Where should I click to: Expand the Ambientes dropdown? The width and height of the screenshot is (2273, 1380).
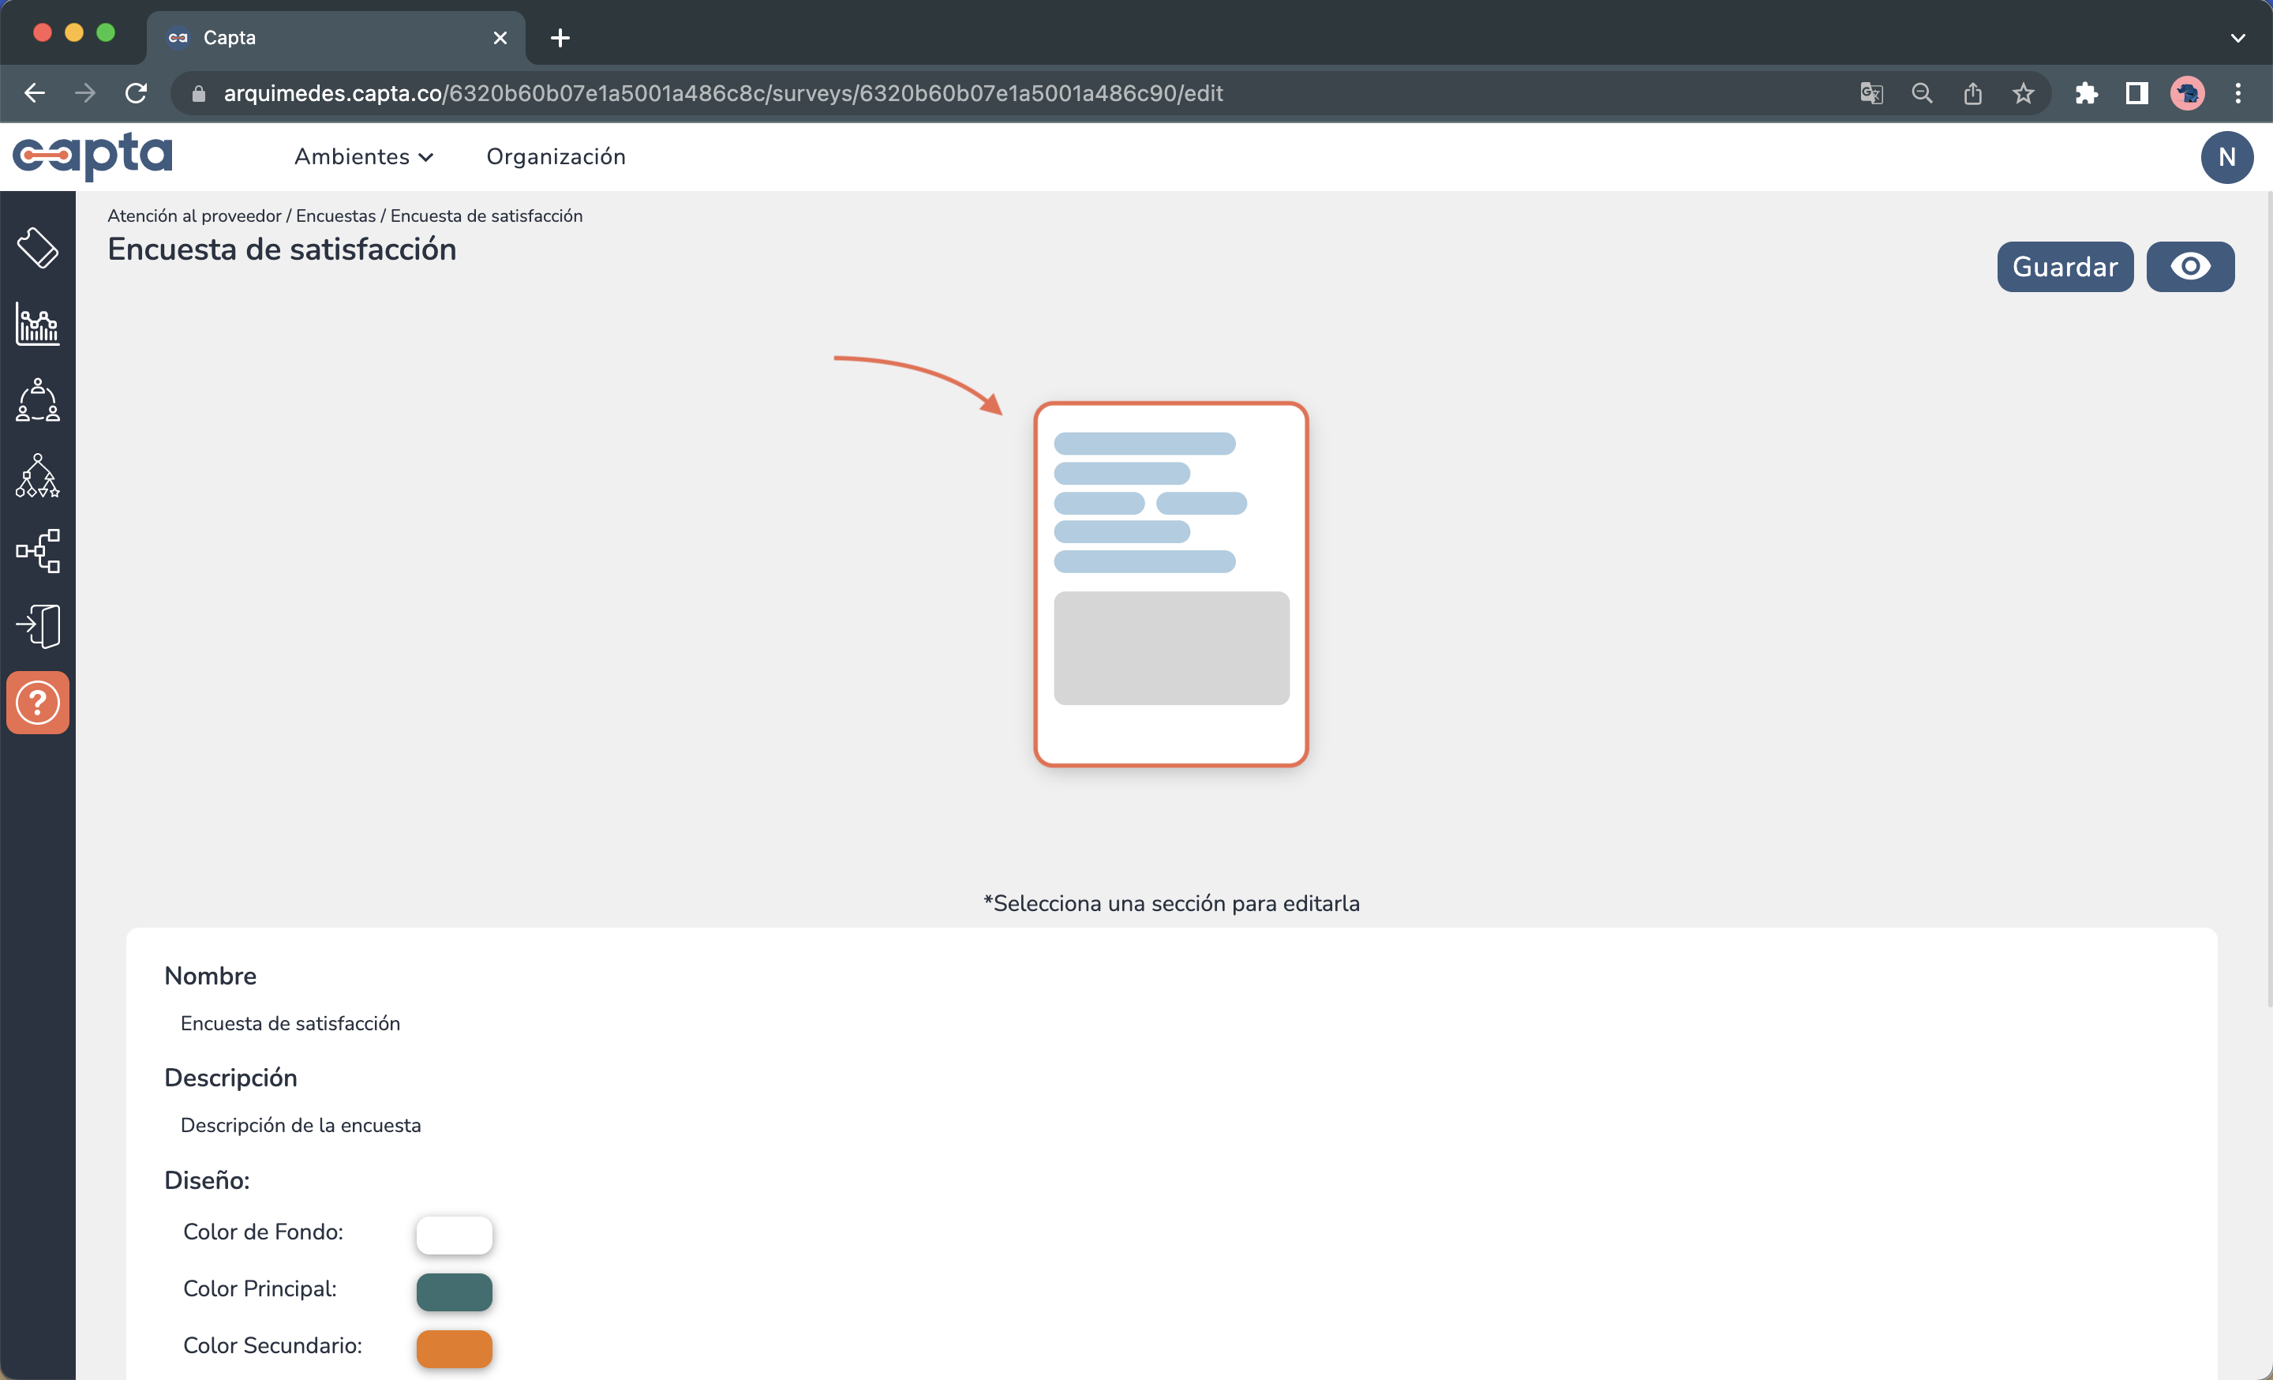tap(364, 157)
